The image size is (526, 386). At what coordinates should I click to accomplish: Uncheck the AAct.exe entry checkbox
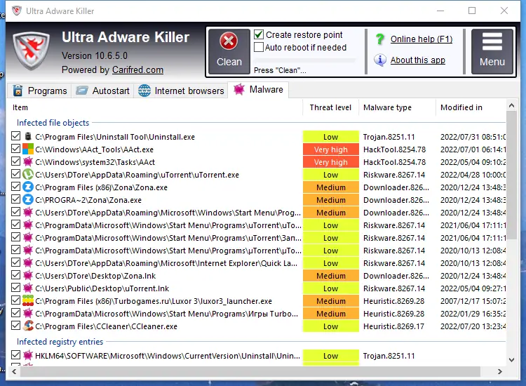coord(15,149)
